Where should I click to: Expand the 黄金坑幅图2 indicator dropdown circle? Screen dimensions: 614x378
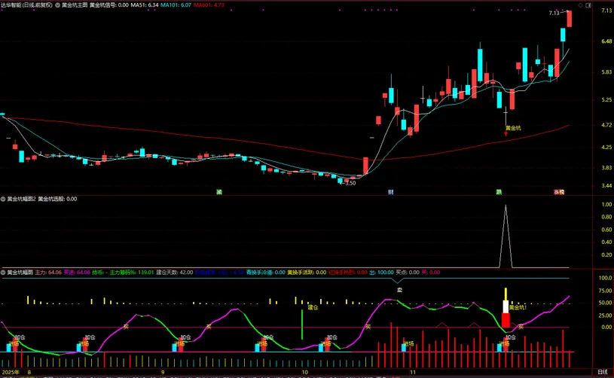tap(3, 199)
